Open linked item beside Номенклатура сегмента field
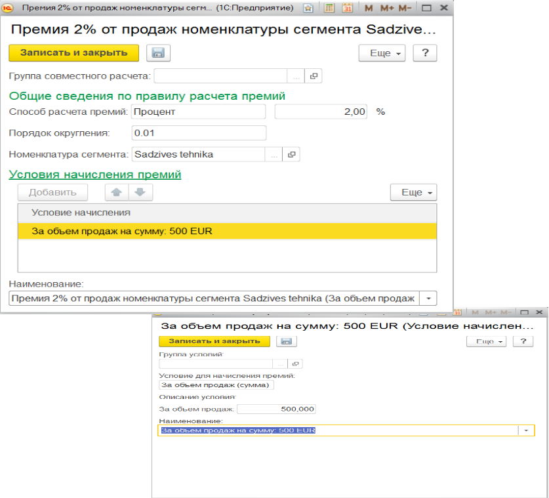 [292, 154]
